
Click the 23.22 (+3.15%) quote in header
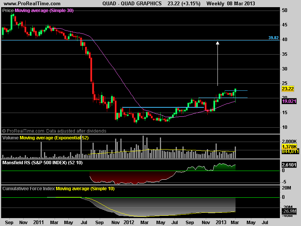pos(184,3)
